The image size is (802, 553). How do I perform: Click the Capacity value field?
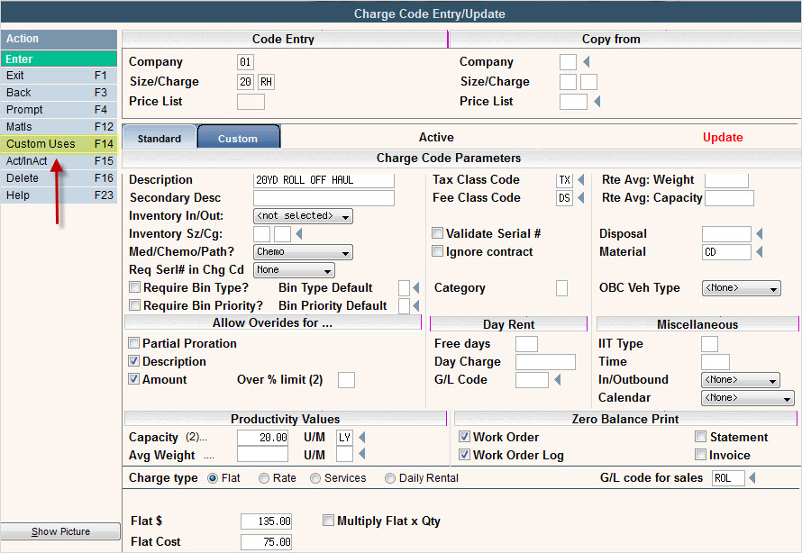263,438
